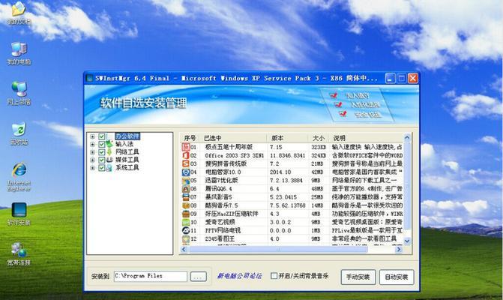Click the 2345看图王 icon in row 12
This screenshot has width=503, height=300.
186,238
